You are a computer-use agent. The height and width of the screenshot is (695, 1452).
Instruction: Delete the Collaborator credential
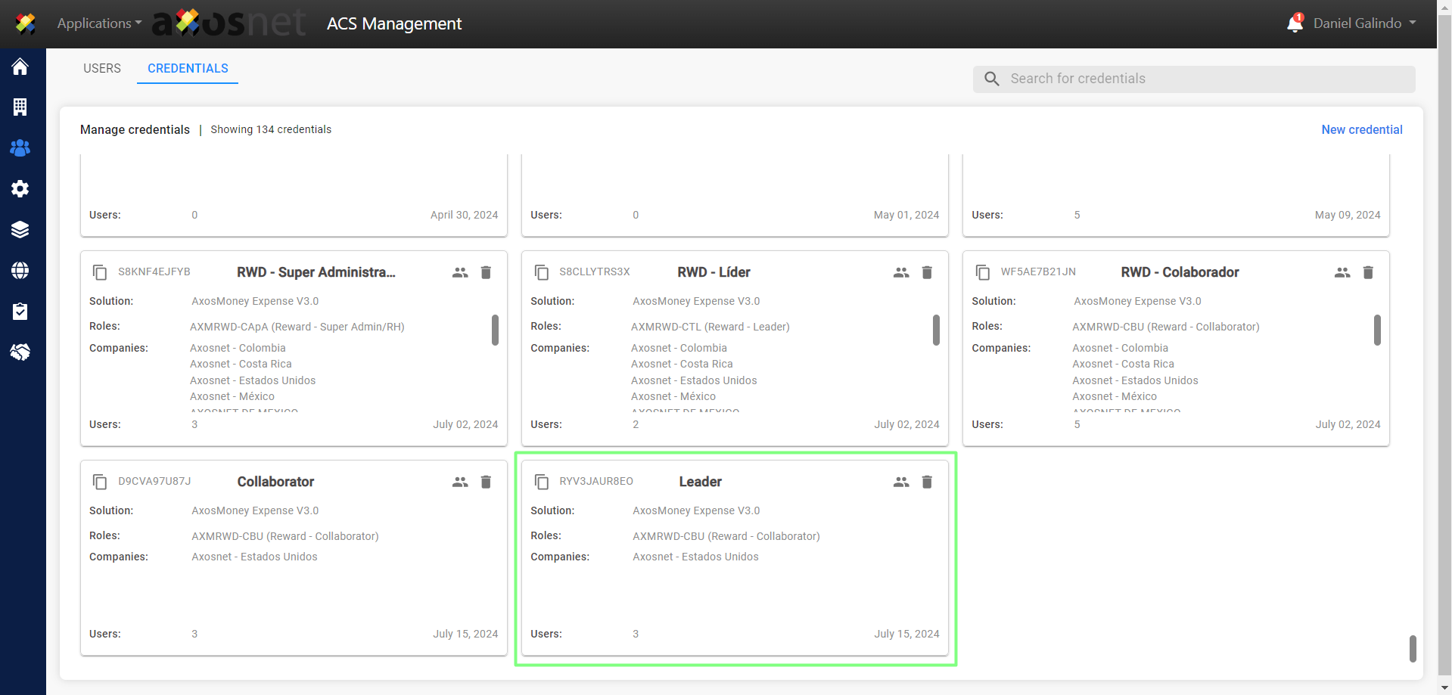click(x=486, y=482)
